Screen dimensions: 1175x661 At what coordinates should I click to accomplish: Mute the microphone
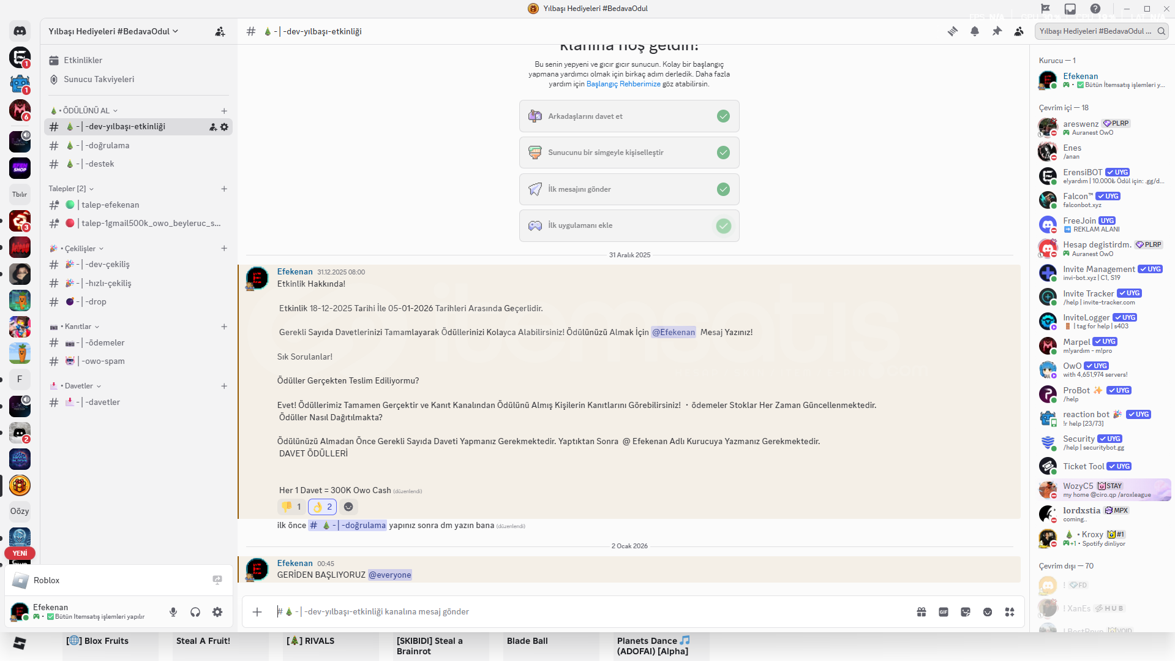click(x=173, y=612)
